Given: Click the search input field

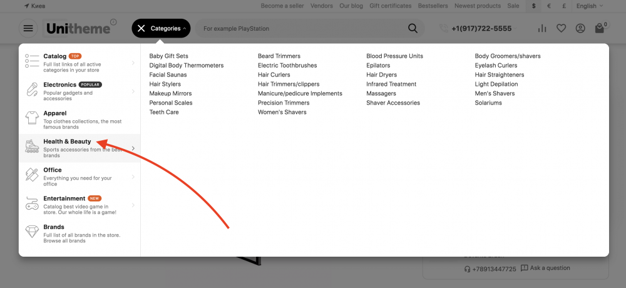Looking at the screenshot, I should pyautogui.click(x=300, y=28).
